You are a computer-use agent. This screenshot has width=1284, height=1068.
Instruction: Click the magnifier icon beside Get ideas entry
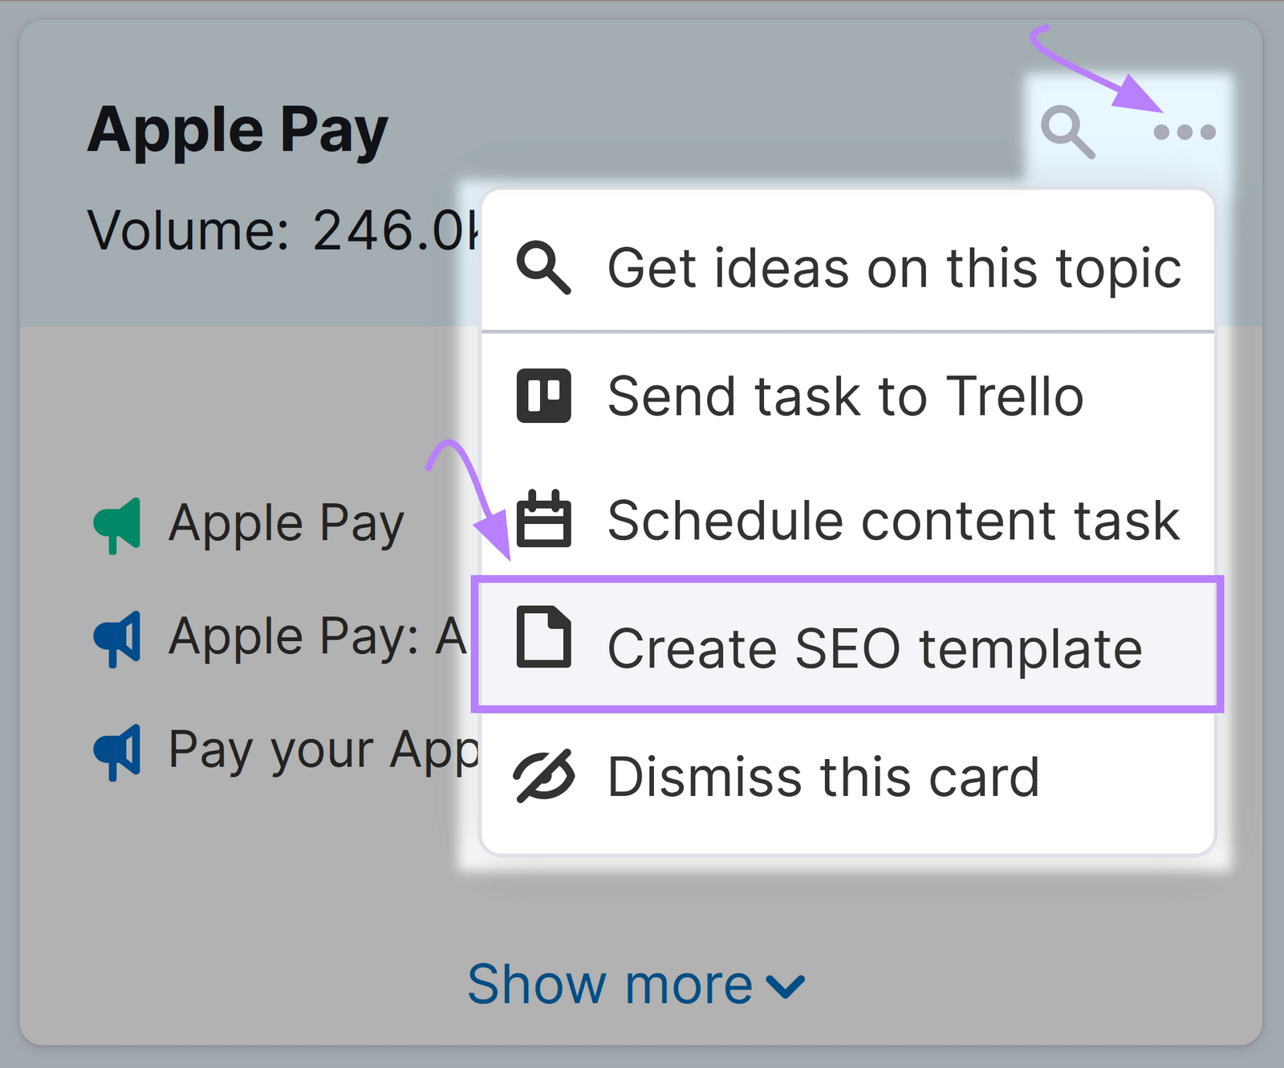click(546, 268)
